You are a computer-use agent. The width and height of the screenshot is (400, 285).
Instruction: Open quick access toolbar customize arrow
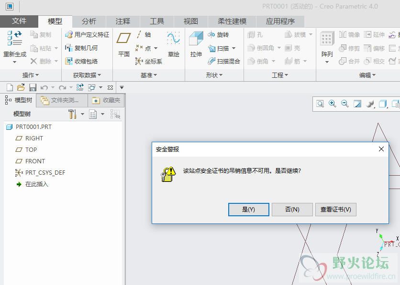coord(122,87)
